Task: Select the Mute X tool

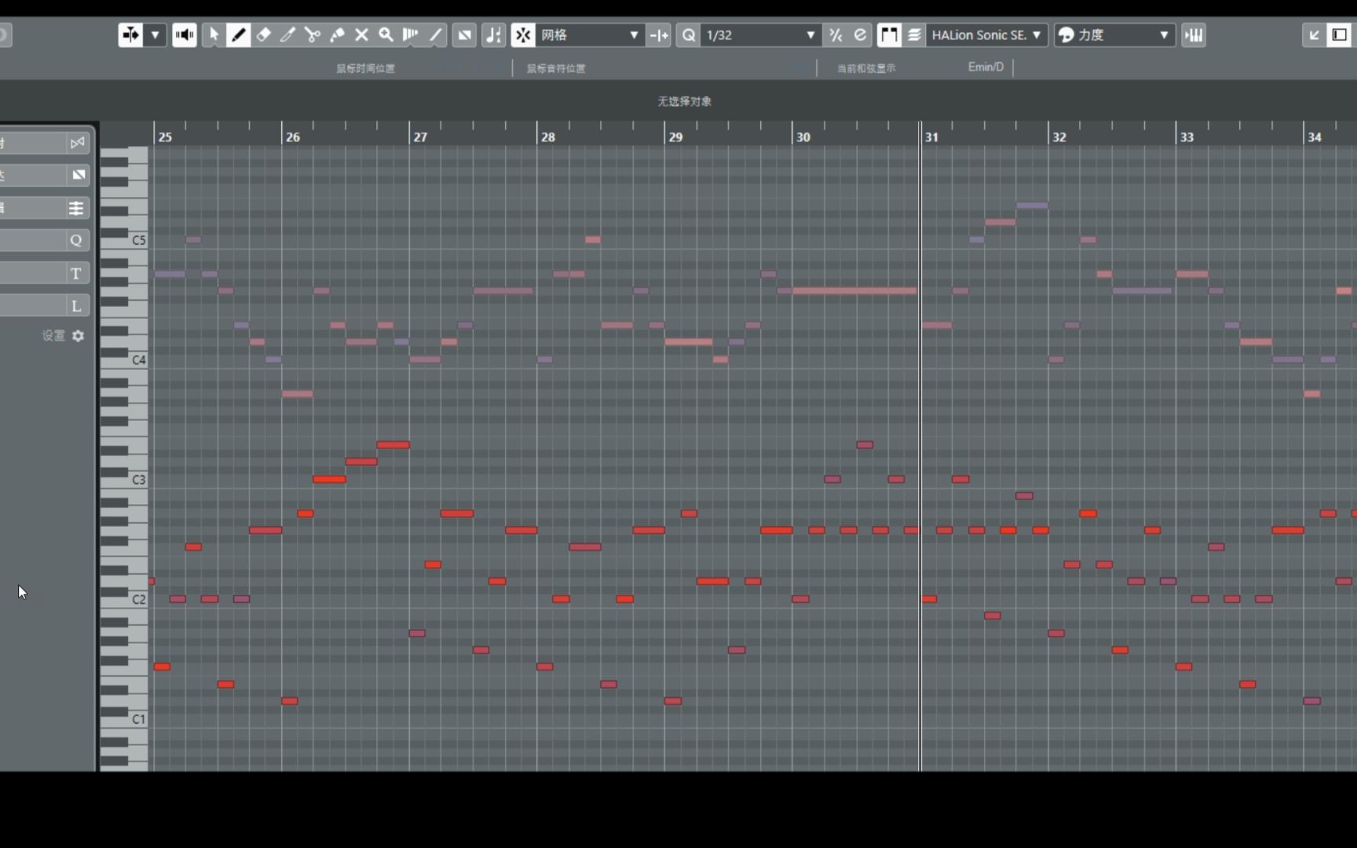Action: (361, 35)
